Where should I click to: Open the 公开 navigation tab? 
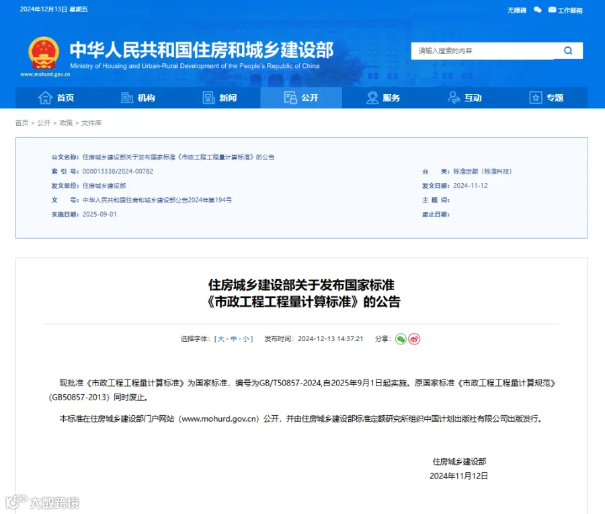(x=301, y=98)
